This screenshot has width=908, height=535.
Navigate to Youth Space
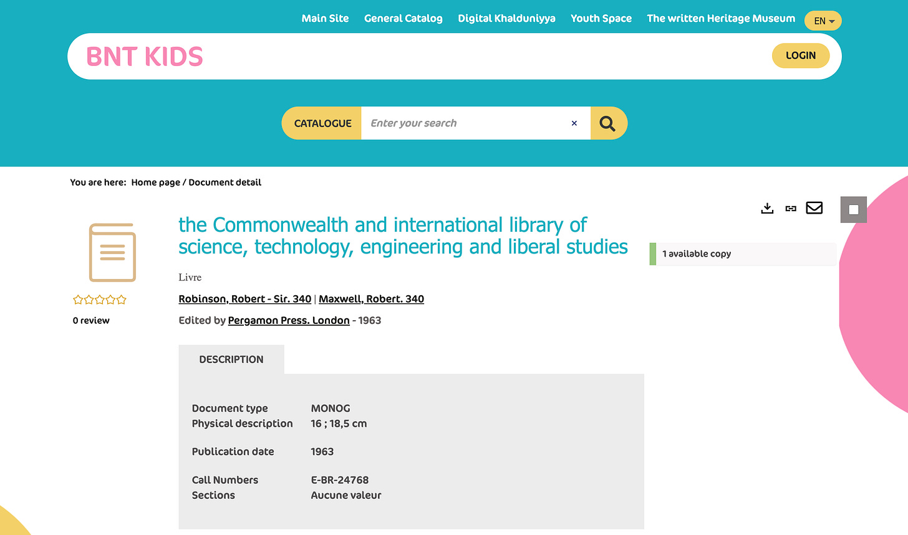point(601,19)
